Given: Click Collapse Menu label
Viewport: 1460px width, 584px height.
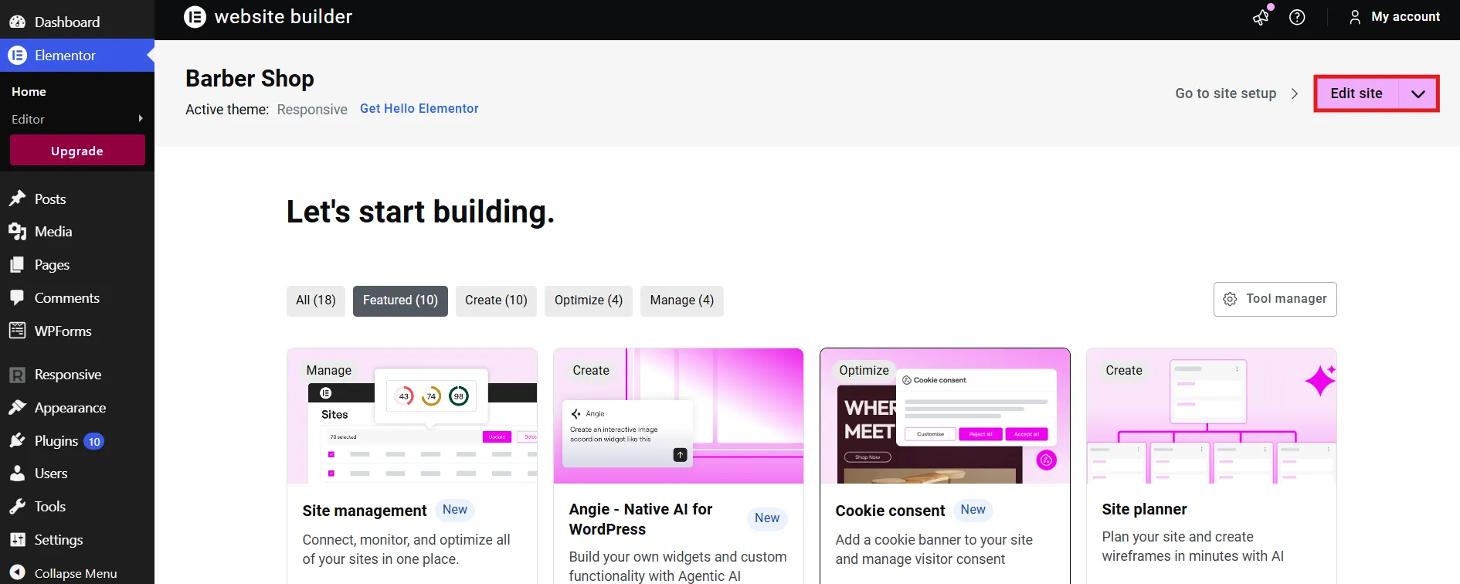Looking at the screenshot, I should [76, 573].
